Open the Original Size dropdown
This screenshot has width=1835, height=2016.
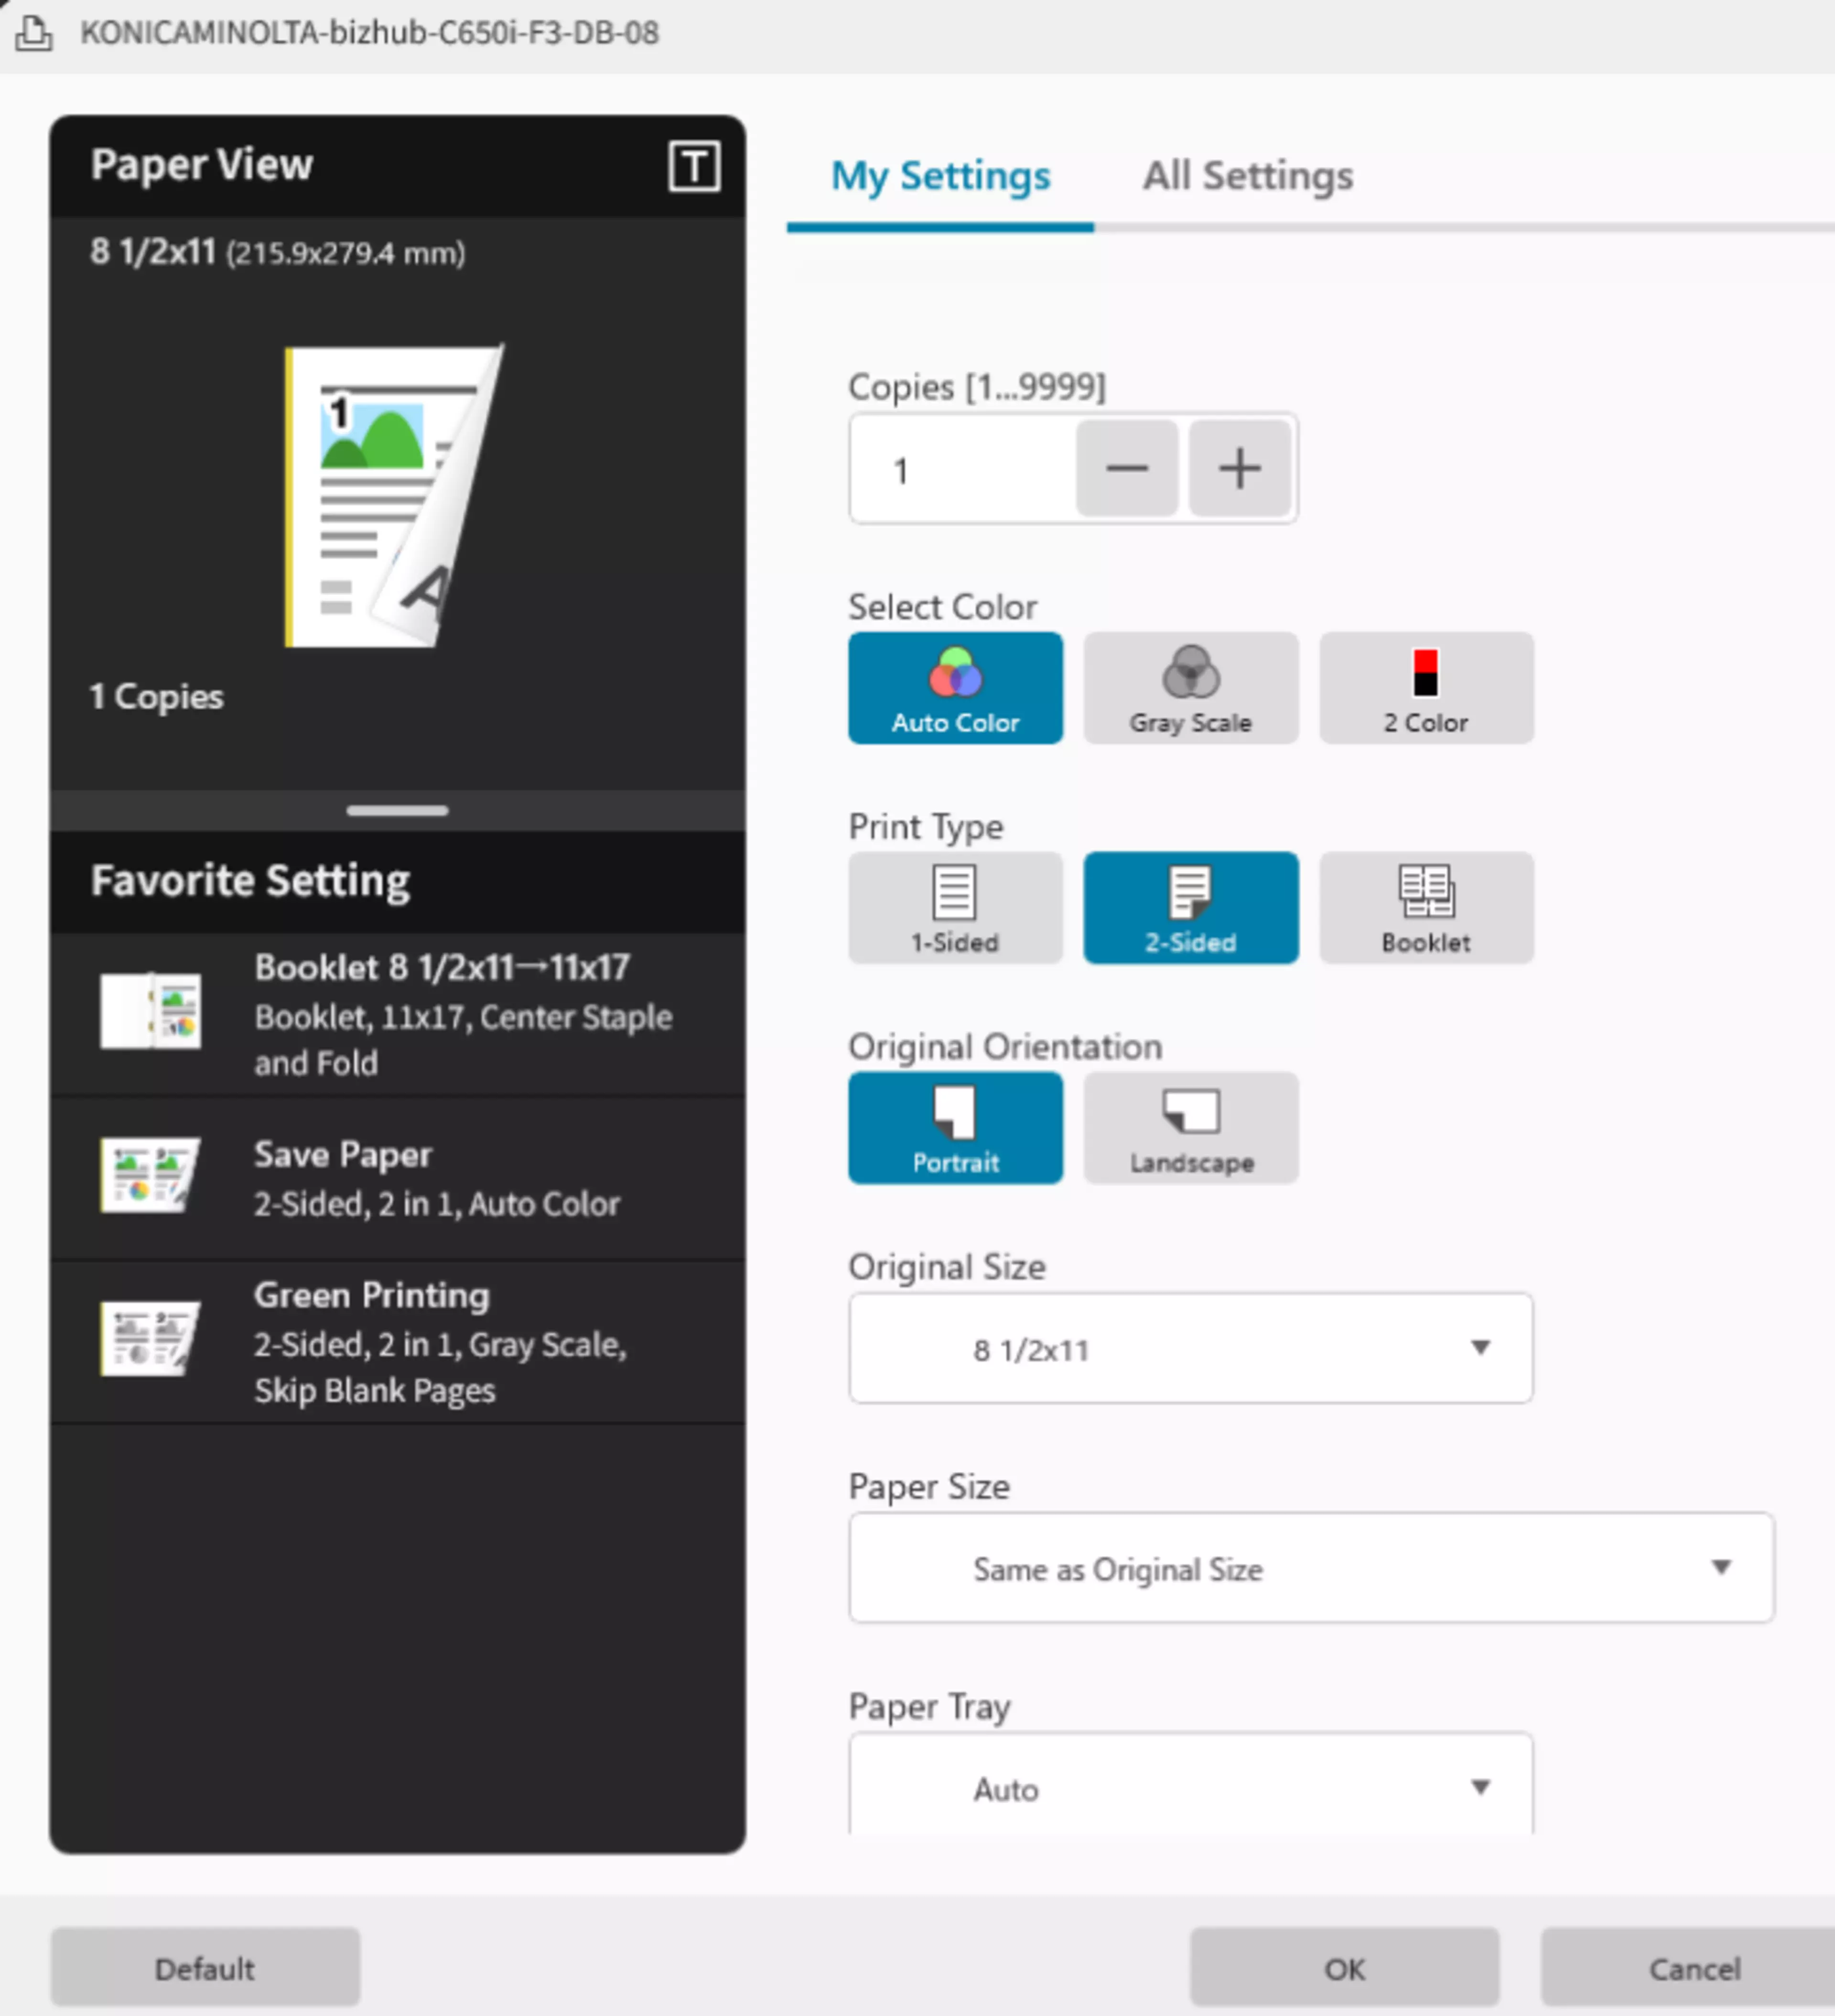(1189, 1348)
